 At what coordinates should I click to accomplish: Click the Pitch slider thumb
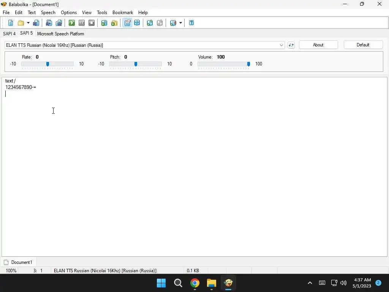pos(136,64)
